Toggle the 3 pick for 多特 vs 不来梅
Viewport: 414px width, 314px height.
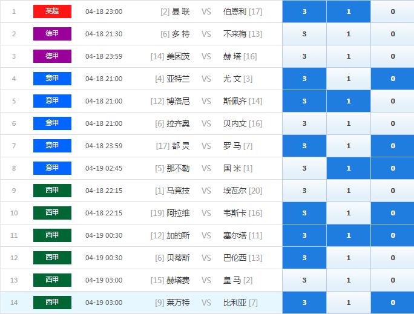click(x=304, y=34)
